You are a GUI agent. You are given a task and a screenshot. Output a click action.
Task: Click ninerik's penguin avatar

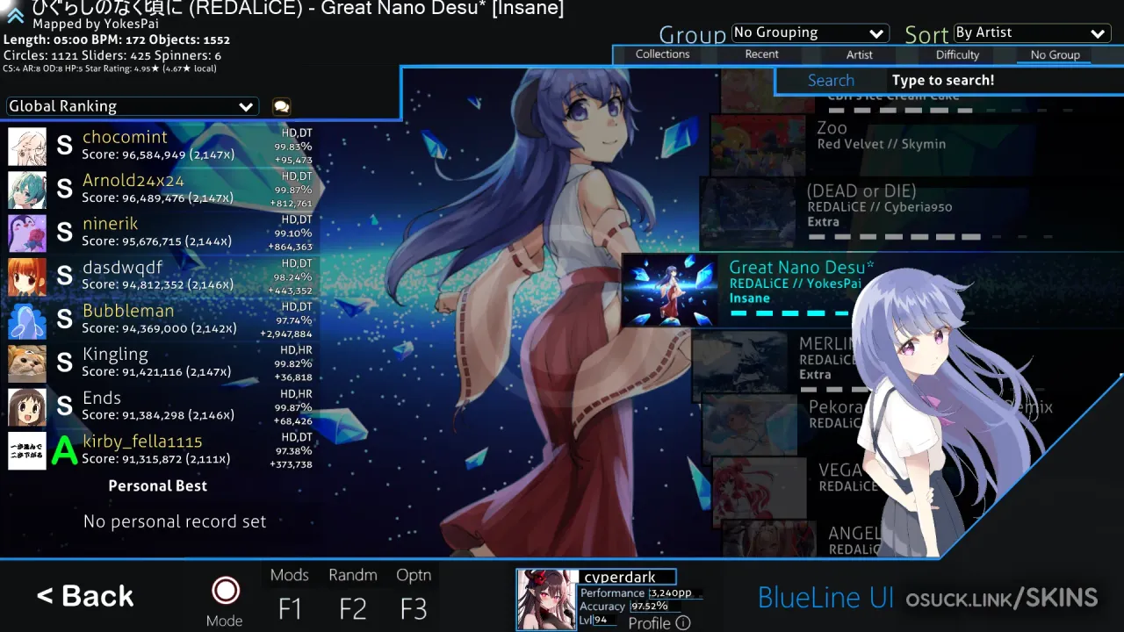(x=27, y=233)
